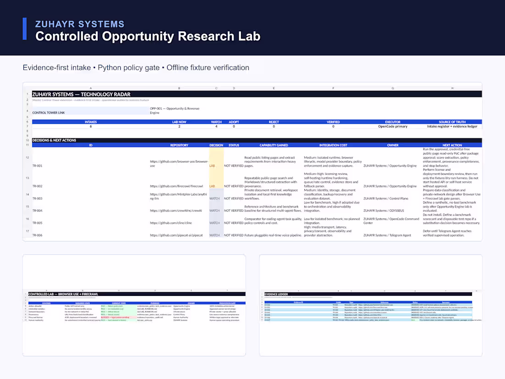
Task: Select the LAB NOW summary header
Action: tap(179, 122)
